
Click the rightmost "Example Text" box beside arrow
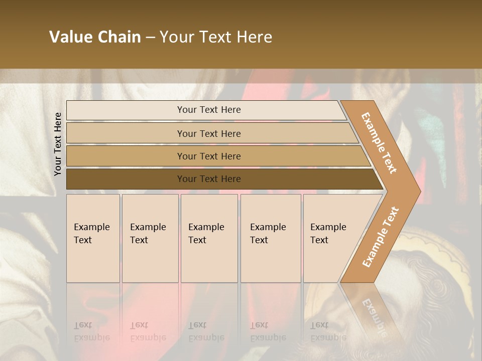[x=329, y=234]
